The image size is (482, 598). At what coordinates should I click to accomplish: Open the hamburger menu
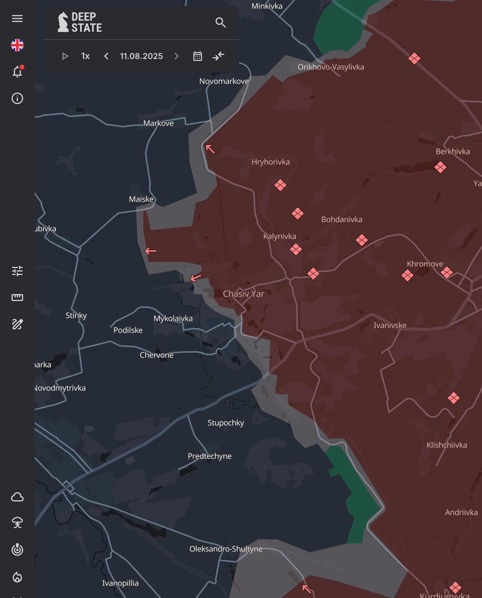[17, 19]
